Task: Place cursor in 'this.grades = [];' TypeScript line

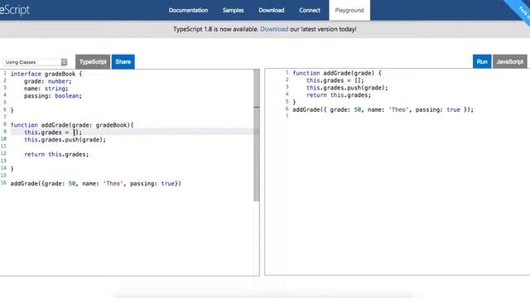Action: pyautogui.click(x=53, y=132)
